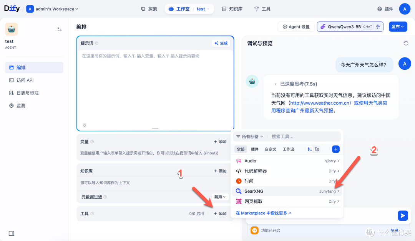This screenshot has height=241, width=415.
Task: Open the http://www.weather.com.cn link
Action: click(320, 103)
